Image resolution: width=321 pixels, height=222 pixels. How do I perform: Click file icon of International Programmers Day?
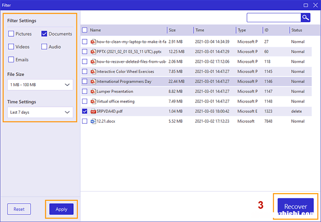[x=93, y=81]
